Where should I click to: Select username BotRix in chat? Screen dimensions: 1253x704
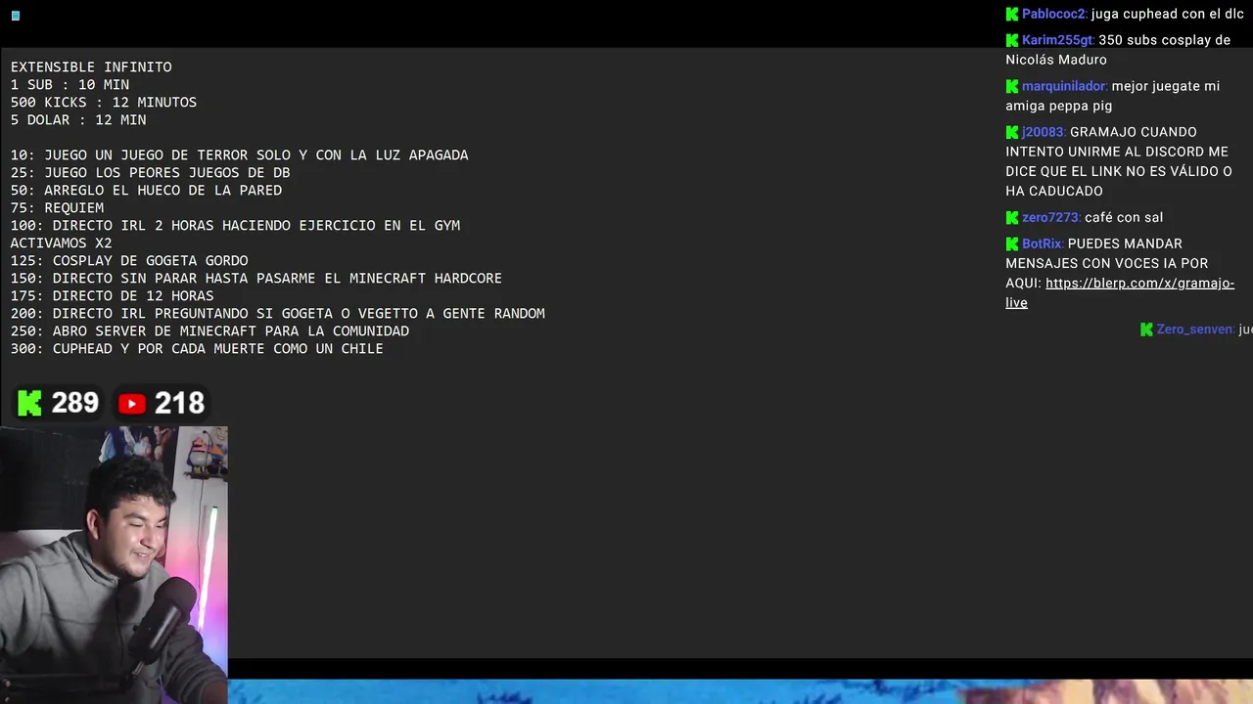pos(1044,243)
